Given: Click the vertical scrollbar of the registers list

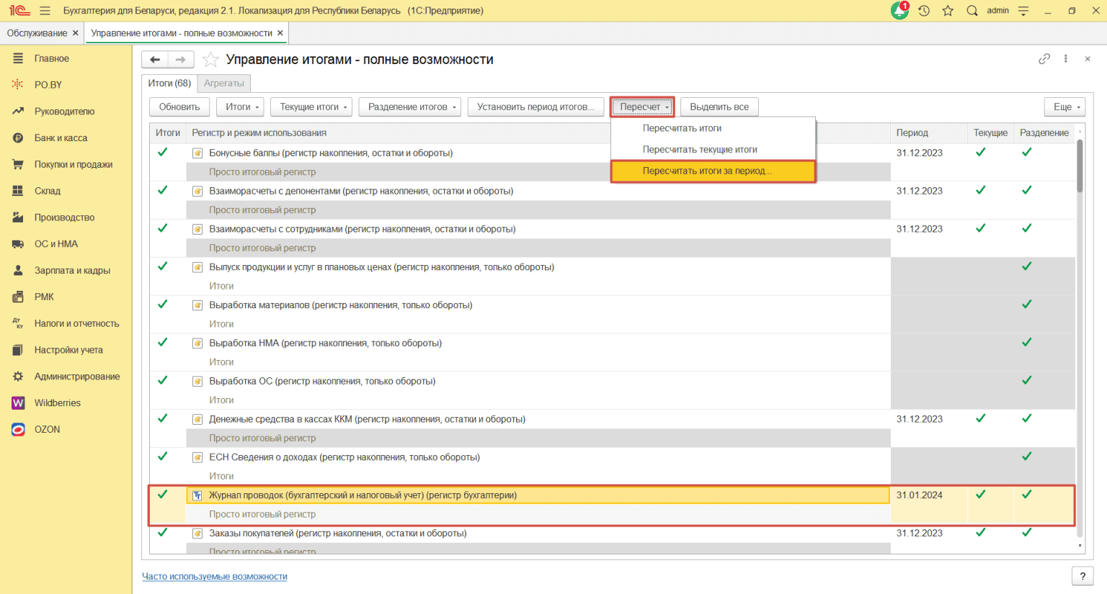Looking at the screenshot, I should (1080, 324).
